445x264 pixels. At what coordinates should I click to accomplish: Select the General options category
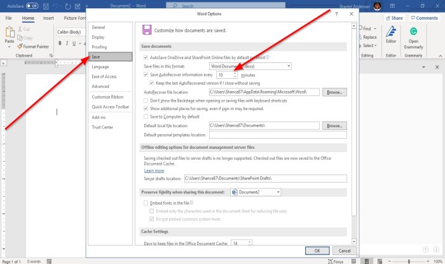110,27
